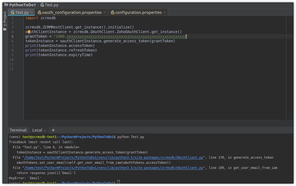This screenshot has width=296, height=186.
Task: Click 'python Test.py' command in terminal
Action: tap(131, 137)
